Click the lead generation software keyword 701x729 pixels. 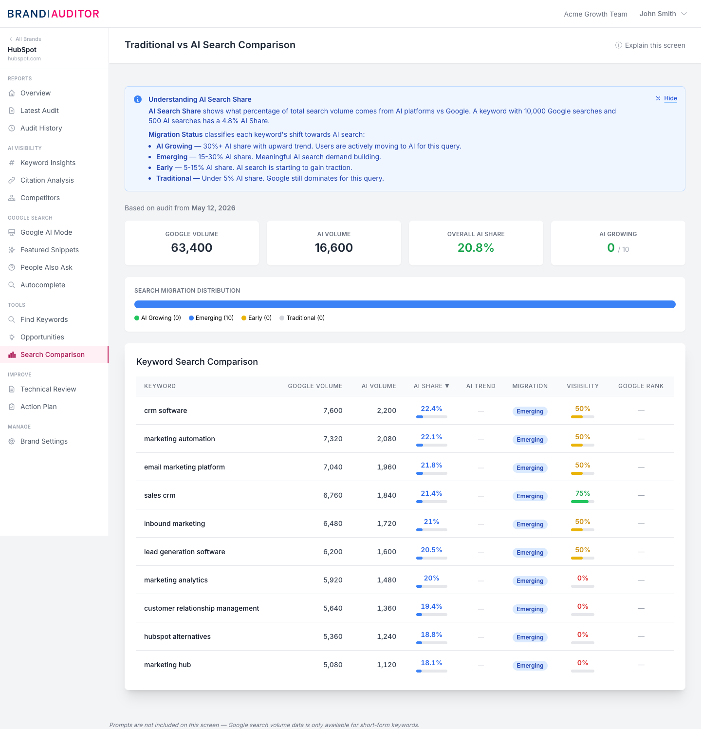[184, 552]
